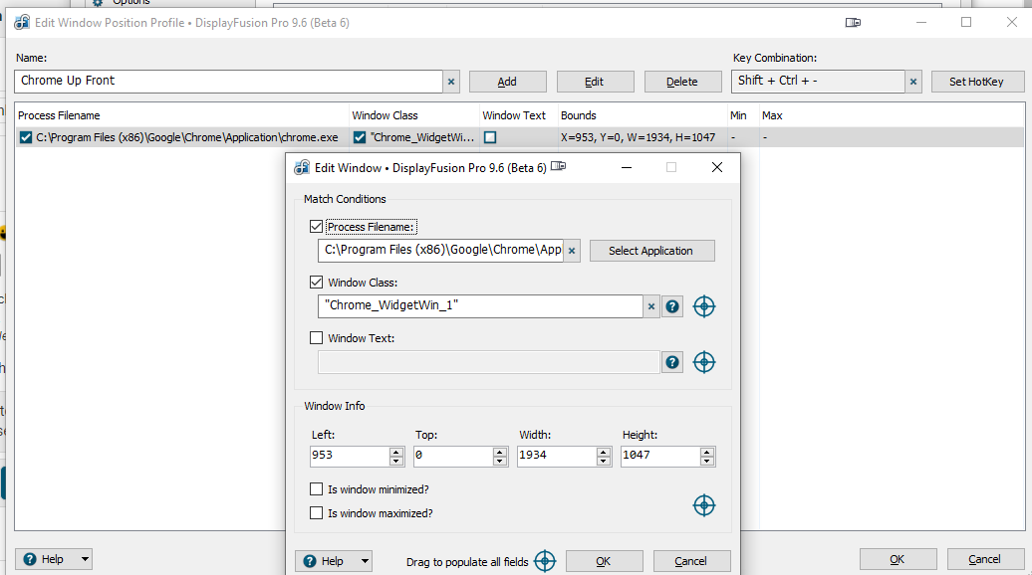
Task: Uncheck the Process Filename checkbox
Action: pyautogui.click(x=317, y=227)
